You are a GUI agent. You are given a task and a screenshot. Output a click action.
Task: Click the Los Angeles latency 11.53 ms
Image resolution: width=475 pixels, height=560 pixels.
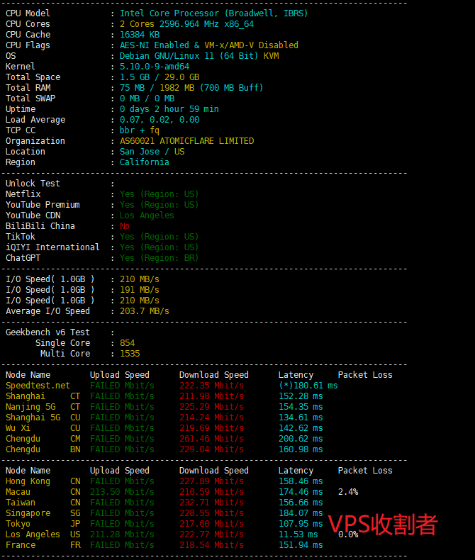point(298,534)
